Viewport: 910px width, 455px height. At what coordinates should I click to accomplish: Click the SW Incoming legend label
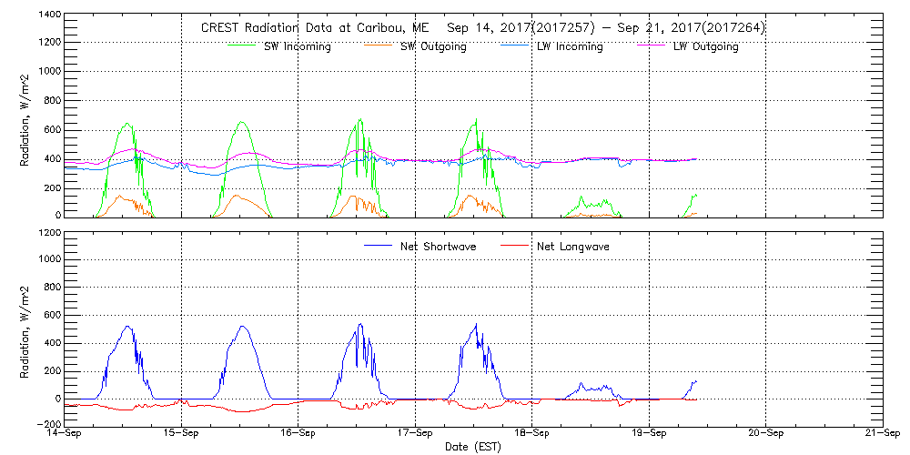[297, 47]
